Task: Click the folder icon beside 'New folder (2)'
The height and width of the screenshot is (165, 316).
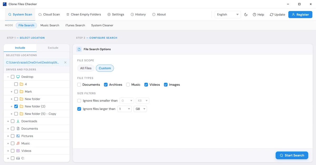Action: tap(21, 106)
